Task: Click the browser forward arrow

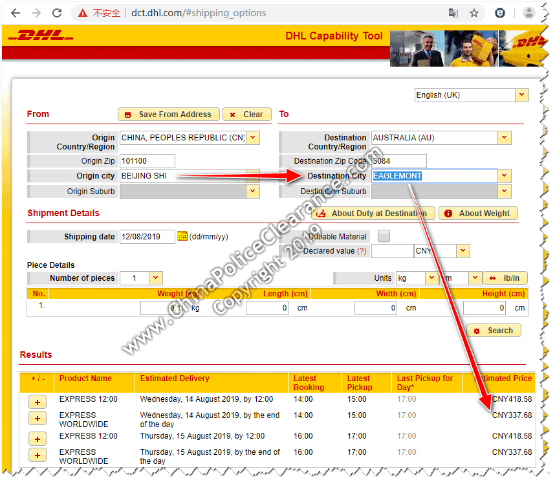Action: pyautogui.click(x=36, y=13)
